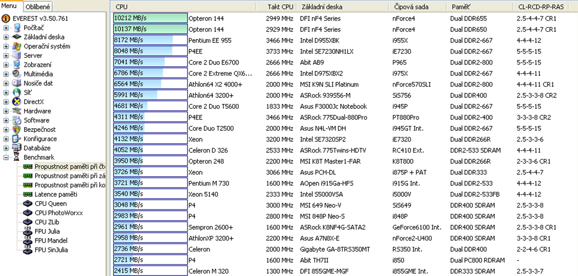The width and height of the screenshot is (578, 276).
Task: Click the 10212 MB/s result bar
Action: click(150, 18)
